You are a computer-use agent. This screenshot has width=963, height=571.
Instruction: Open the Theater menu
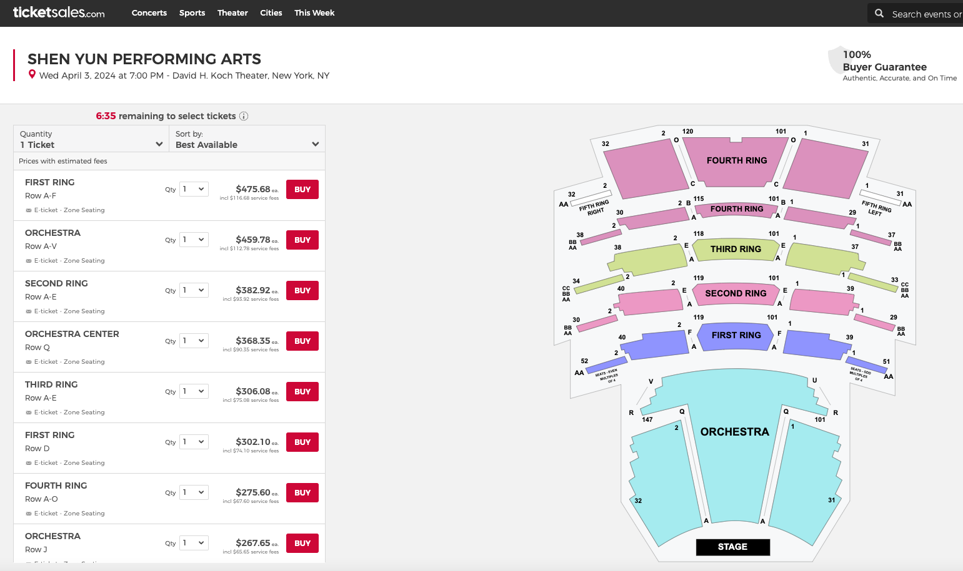232,12
